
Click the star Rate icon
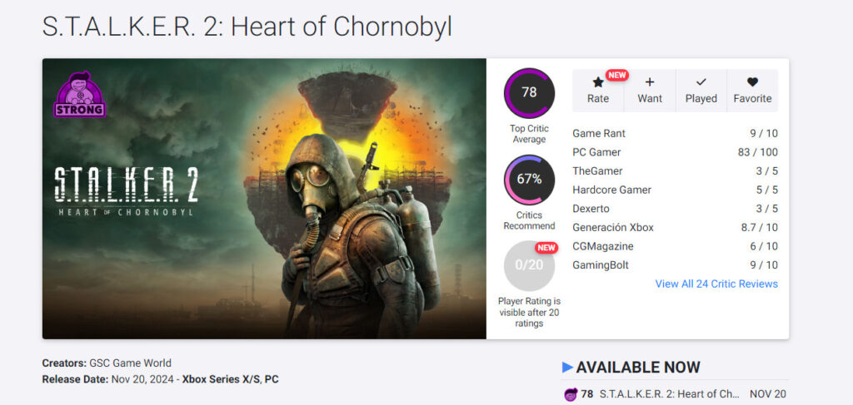[597, 82]
